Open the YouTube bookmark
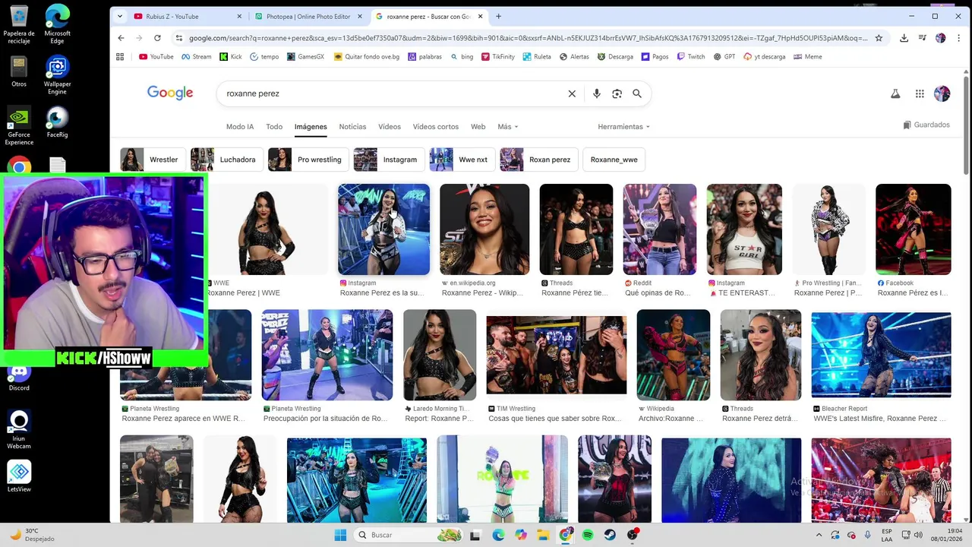This screenshot has width=972, height=547. click(x=156, y=56)
